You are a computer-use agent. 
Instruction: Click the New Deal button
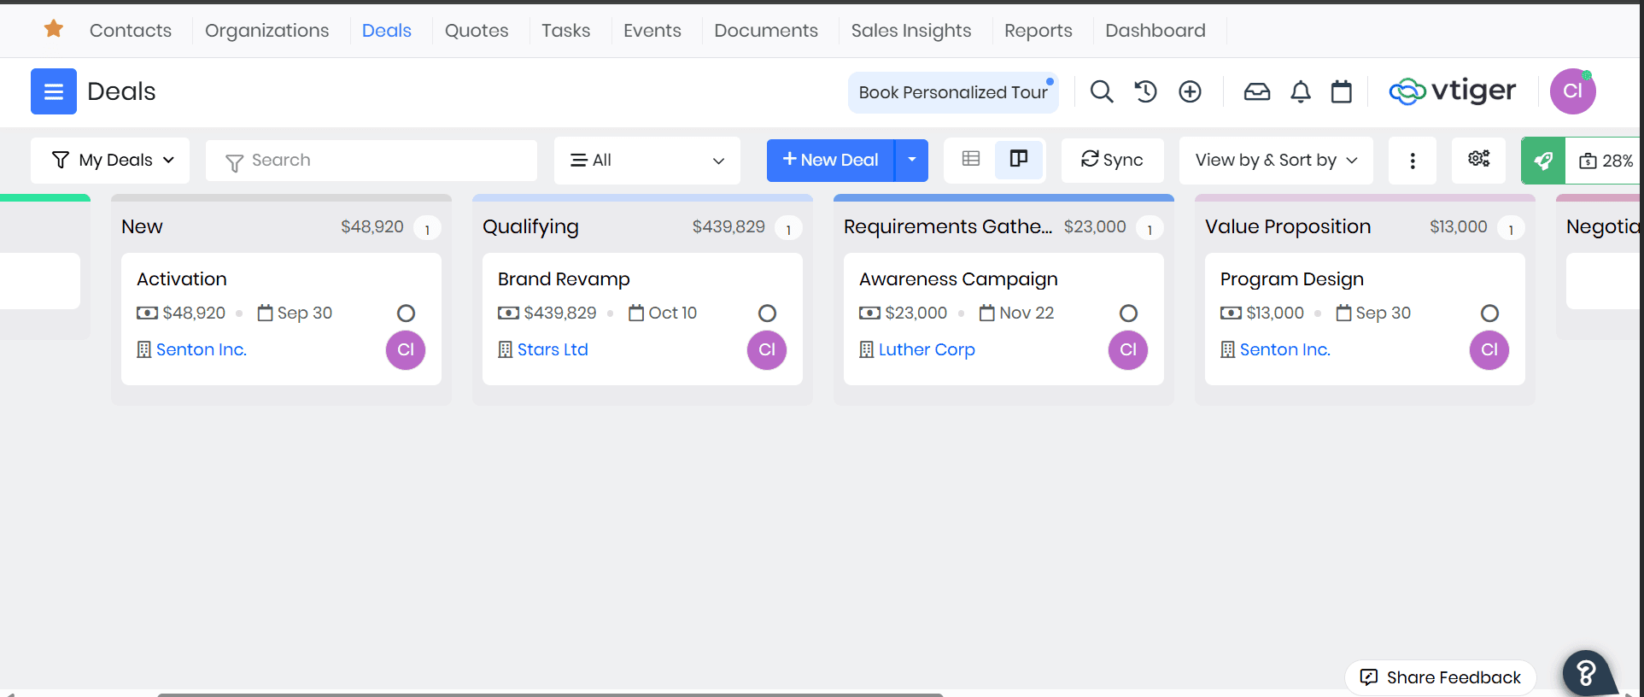pos(830,160)
